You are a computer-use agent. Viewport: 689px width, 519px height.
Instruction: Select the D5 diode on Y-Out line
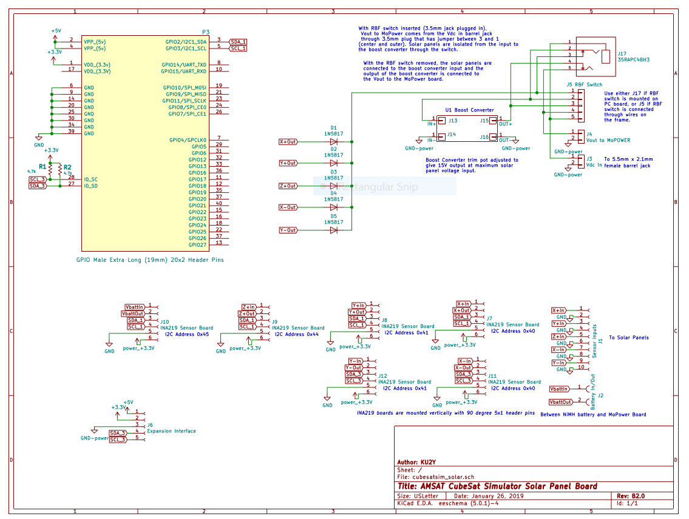(333, 230)
